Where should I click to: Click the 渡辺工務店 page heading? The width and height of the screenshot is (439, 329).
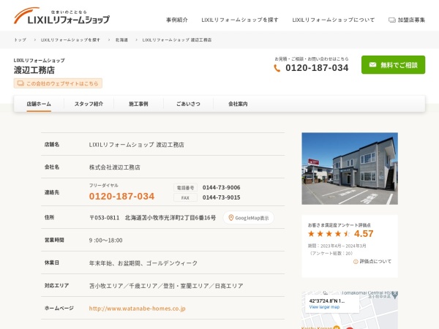(34, 70)
